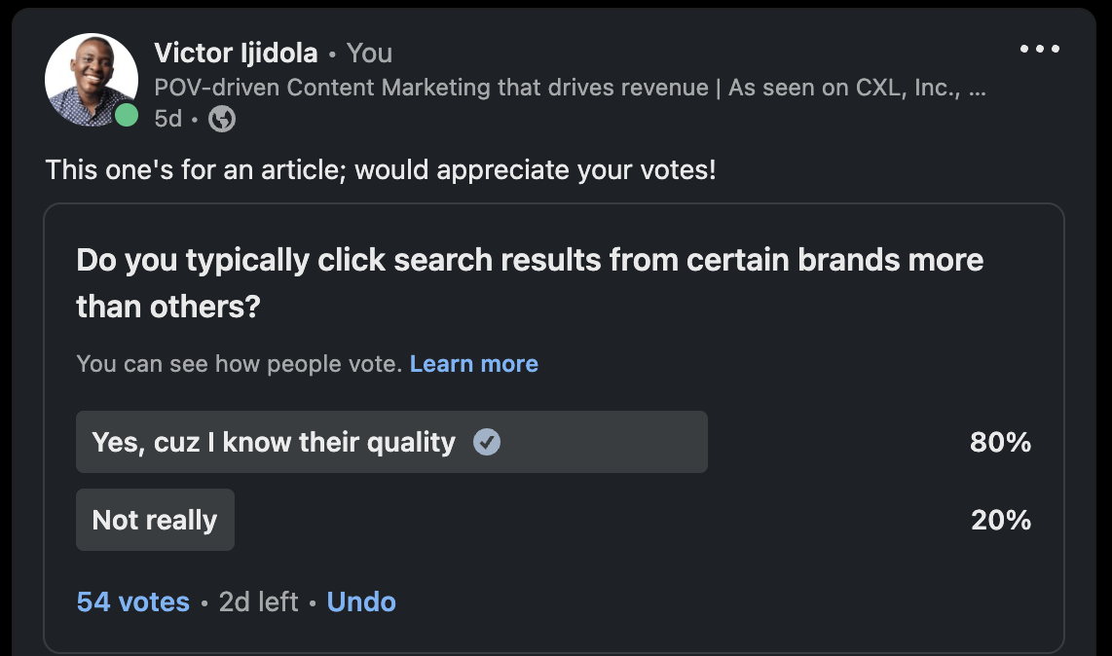Open the 'Learn more' link about poll visibility

click(474, 363)
